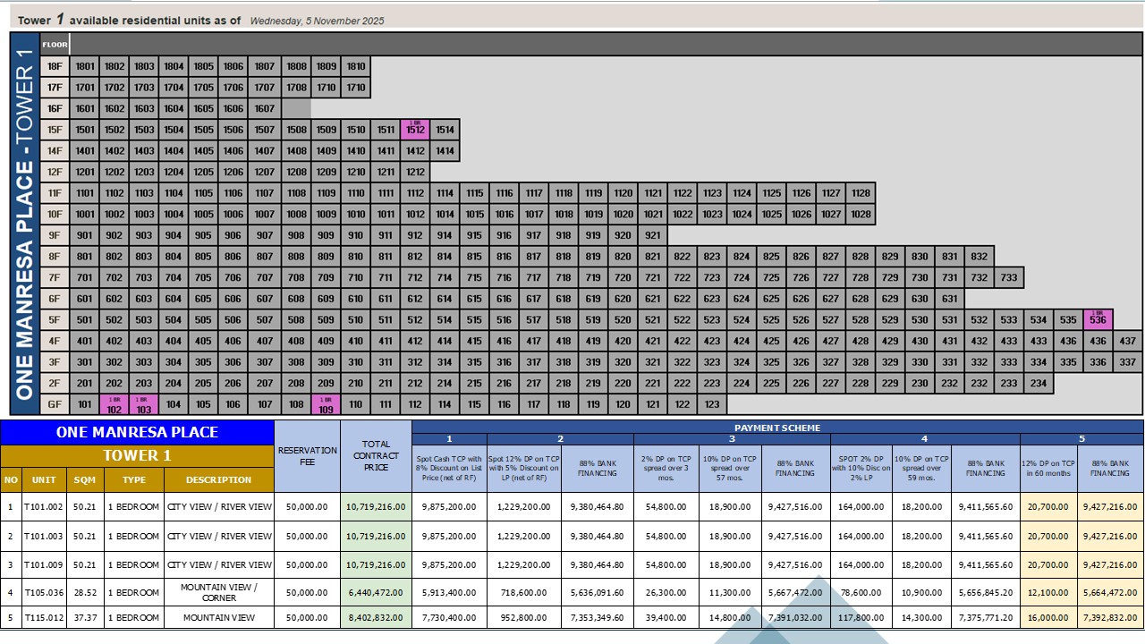
Task: Select unit code T101.002
Action: click(x=44, y=508)
